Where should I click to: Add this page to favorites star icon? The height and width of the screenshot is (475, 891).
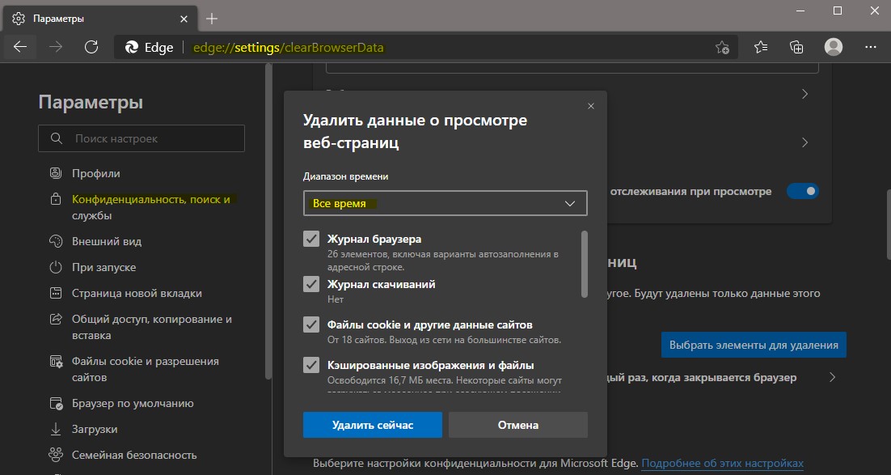point(722,47)
